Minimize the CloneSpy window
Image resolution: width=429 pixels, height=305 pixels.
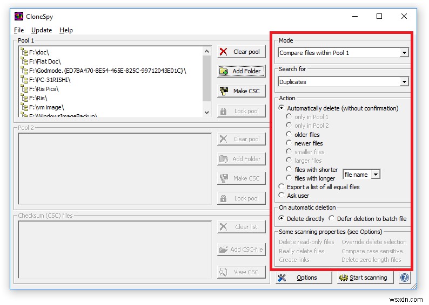coord(355,16)
